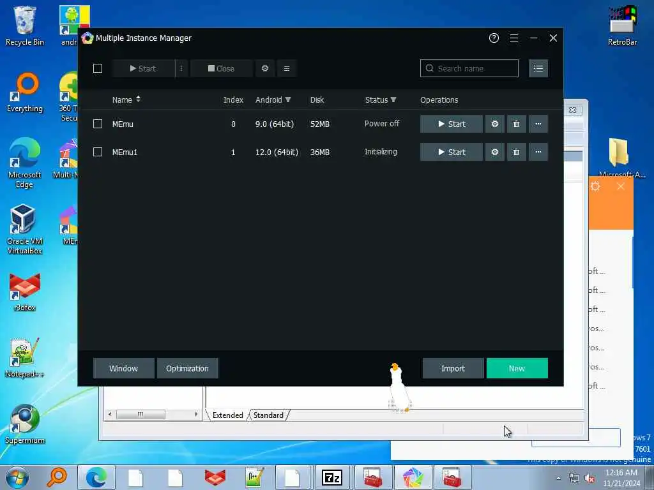The width and height of the screenshot is (654, 490).
Task: Click the horizontal scrollbar thumb in background window
Action: pyautogui.click(x=141, y=414)
